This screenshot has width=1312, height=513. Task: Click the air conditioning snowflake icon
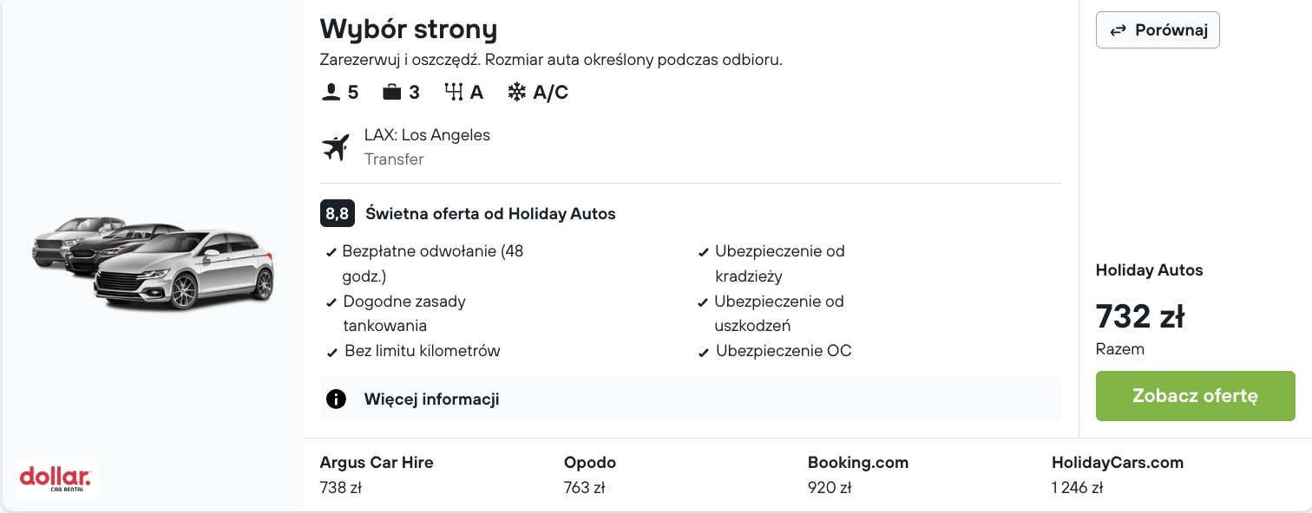[517, 92]
